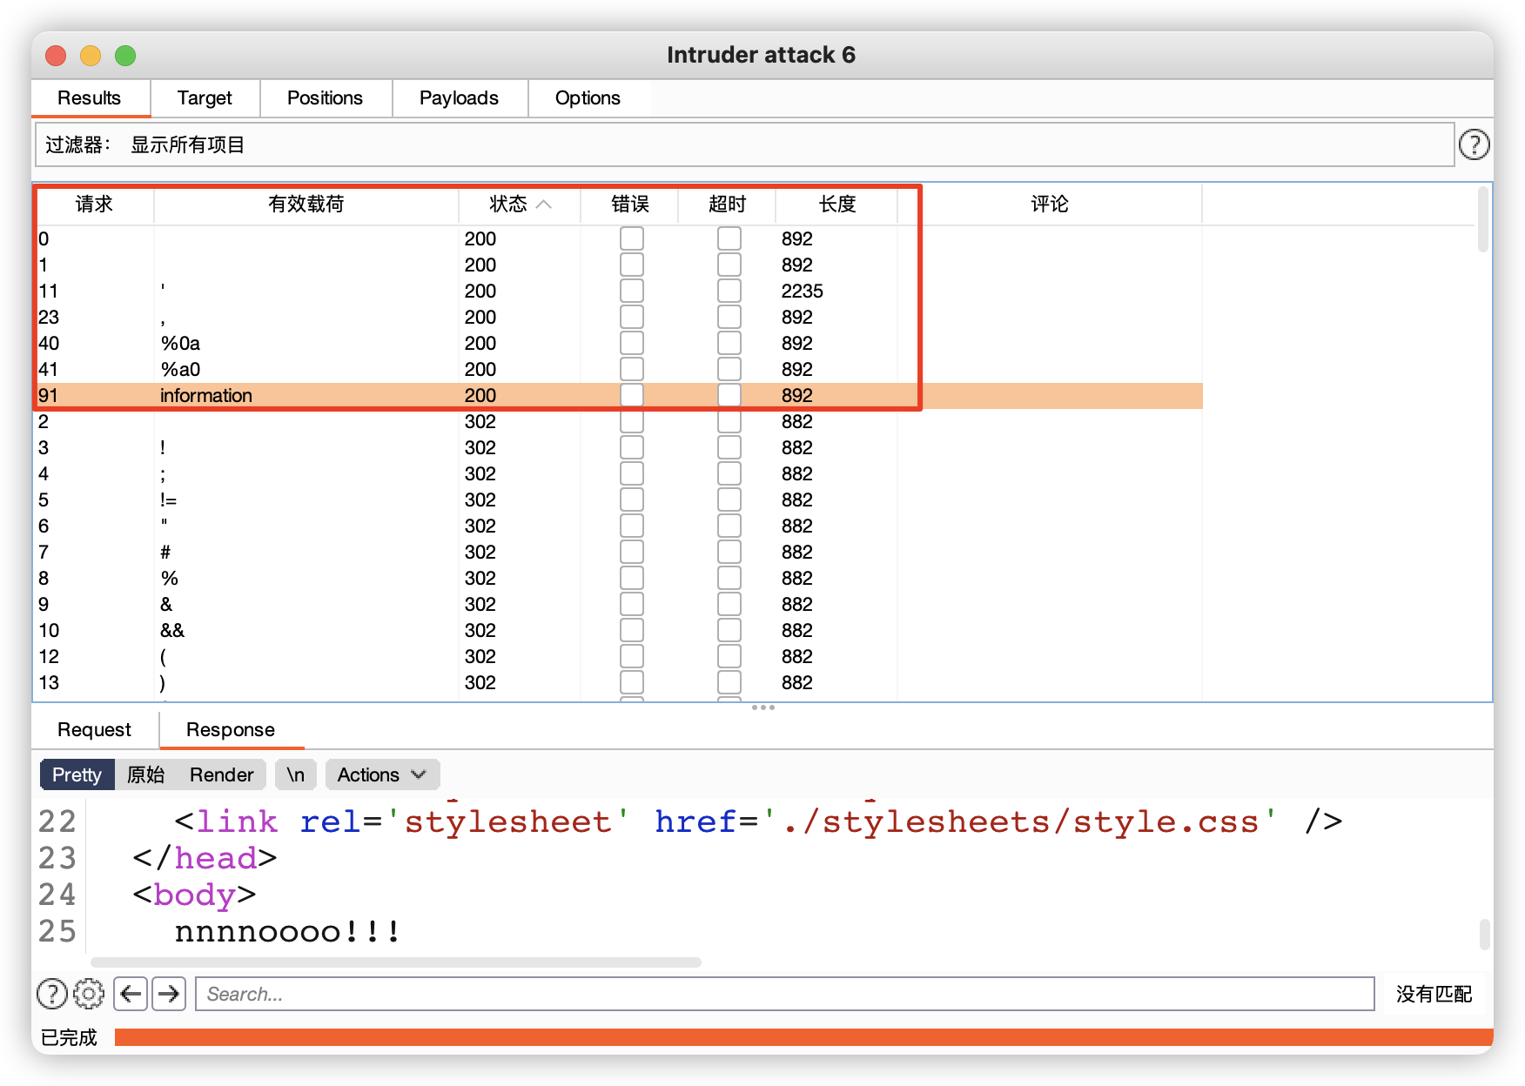Click response line number 22
The height and width of the screenshot is (1086, 1525).
coord(57,821)
